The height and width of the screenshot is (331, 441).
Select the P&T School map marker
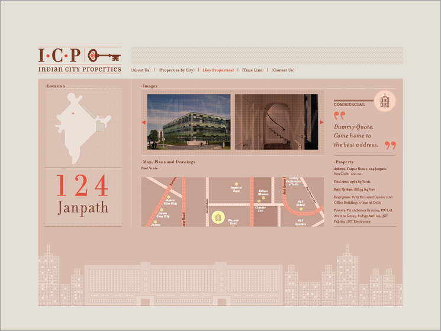pyautogui.click(x=301, y=209)
